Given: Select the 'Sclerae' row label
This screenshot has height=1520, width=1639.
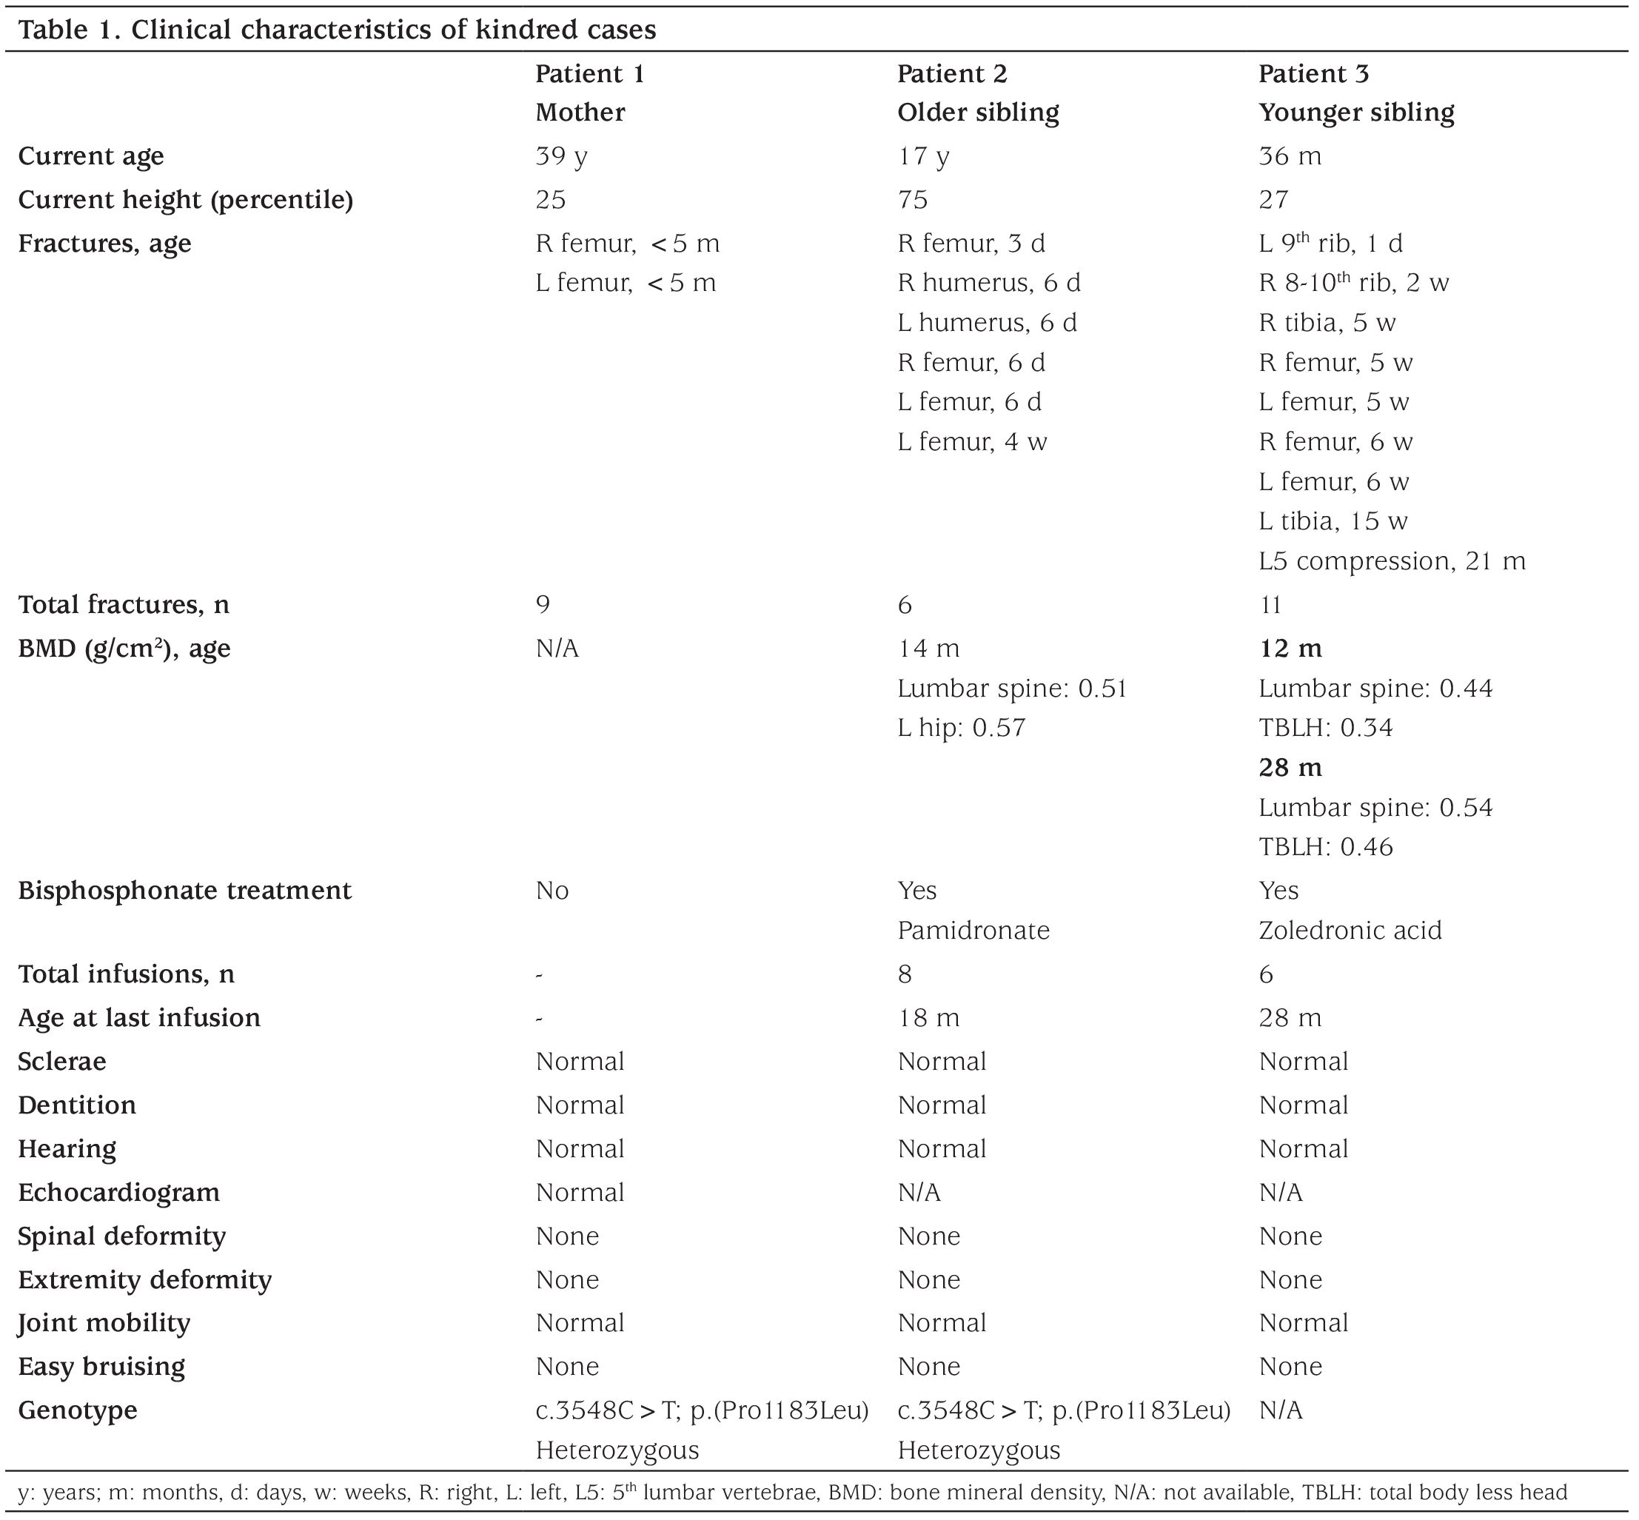Looking at the screenshot, I should tap(61, 1062).
